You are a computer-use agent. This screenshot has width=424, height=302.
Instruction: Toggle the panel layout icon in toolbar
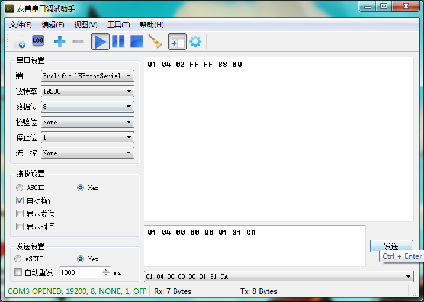click(x=177, y=41)
